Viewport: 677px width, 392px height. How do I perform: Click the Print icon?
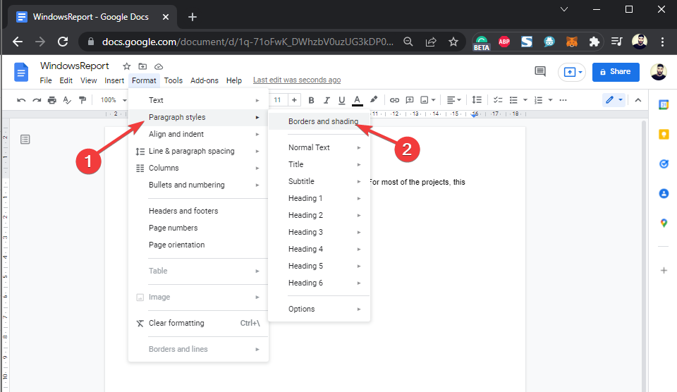[51, 100]
